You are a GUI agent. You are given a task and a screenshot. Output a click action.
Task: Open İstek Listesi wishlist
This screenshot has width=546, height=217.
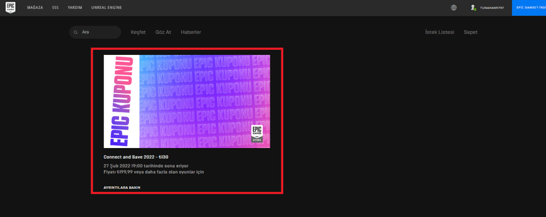tap(439, 32)
